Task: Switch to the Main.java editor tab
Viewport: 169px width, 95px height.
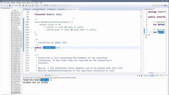Action: tap(26, 9)
